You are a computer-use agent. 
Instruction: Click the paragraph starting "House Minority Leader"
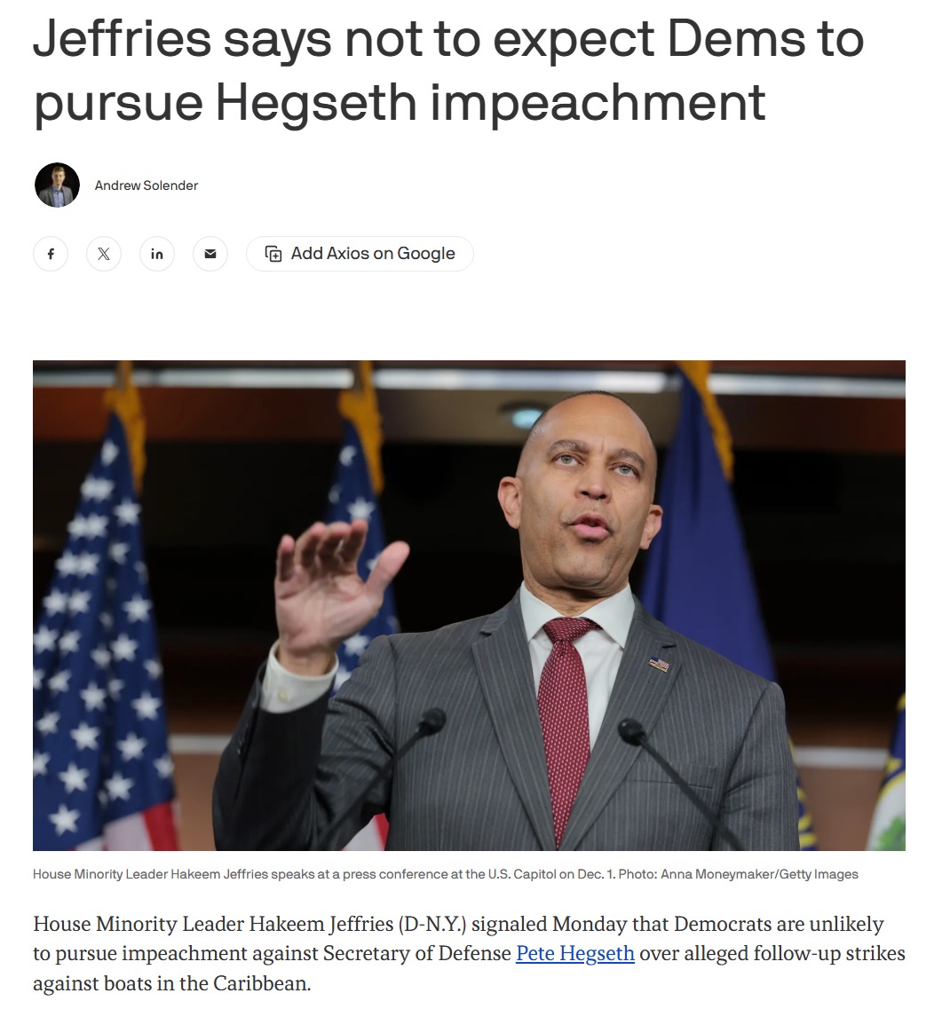[469, 954]
